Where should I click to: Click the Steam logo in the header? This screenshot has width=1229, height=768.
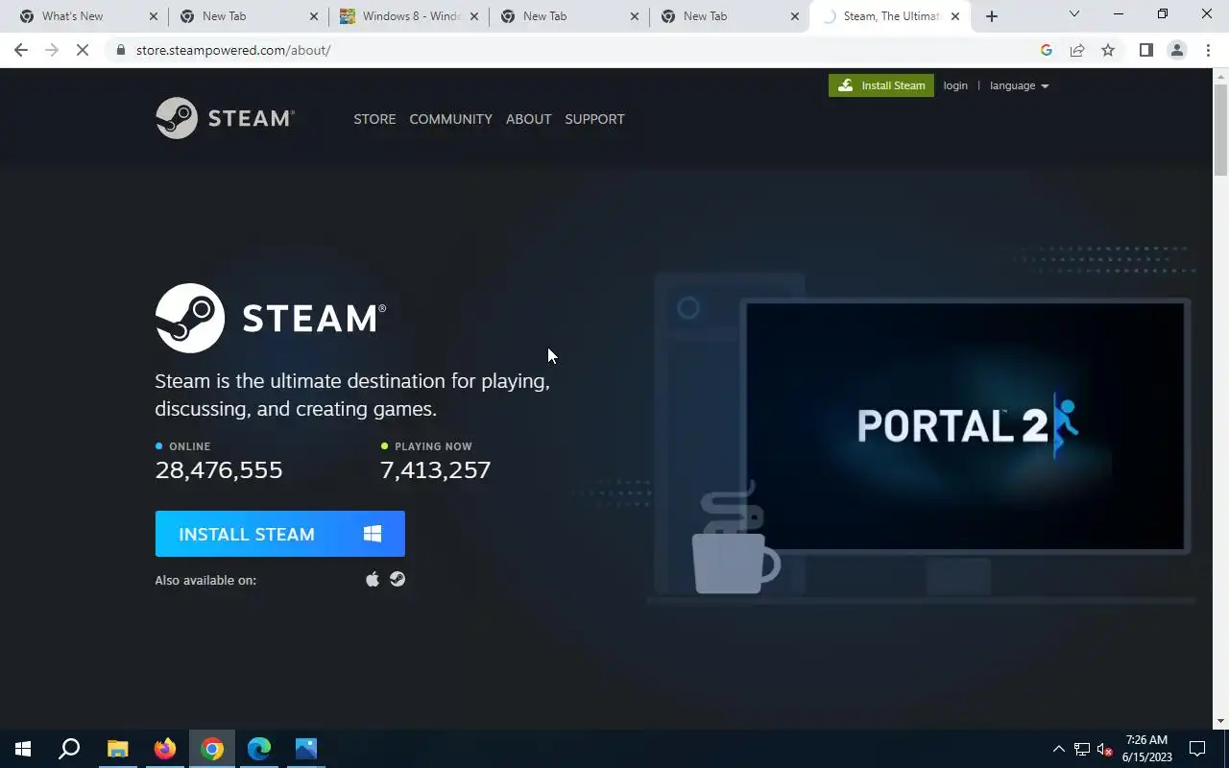coord(225,118)
